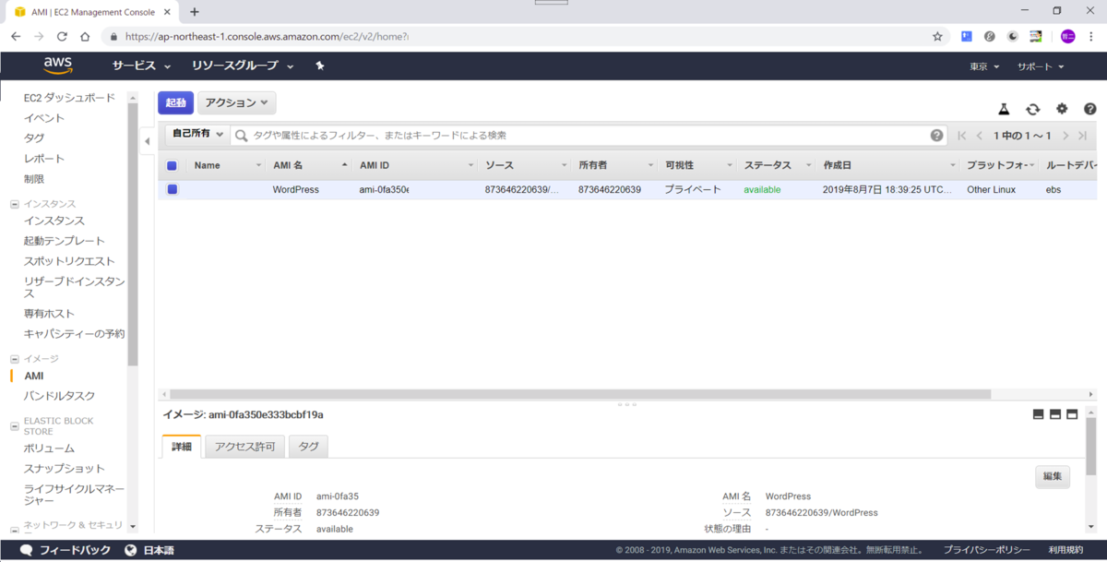
Task: Toggle the select-all checkbox in the table header
Action: [x=170, y=163]
